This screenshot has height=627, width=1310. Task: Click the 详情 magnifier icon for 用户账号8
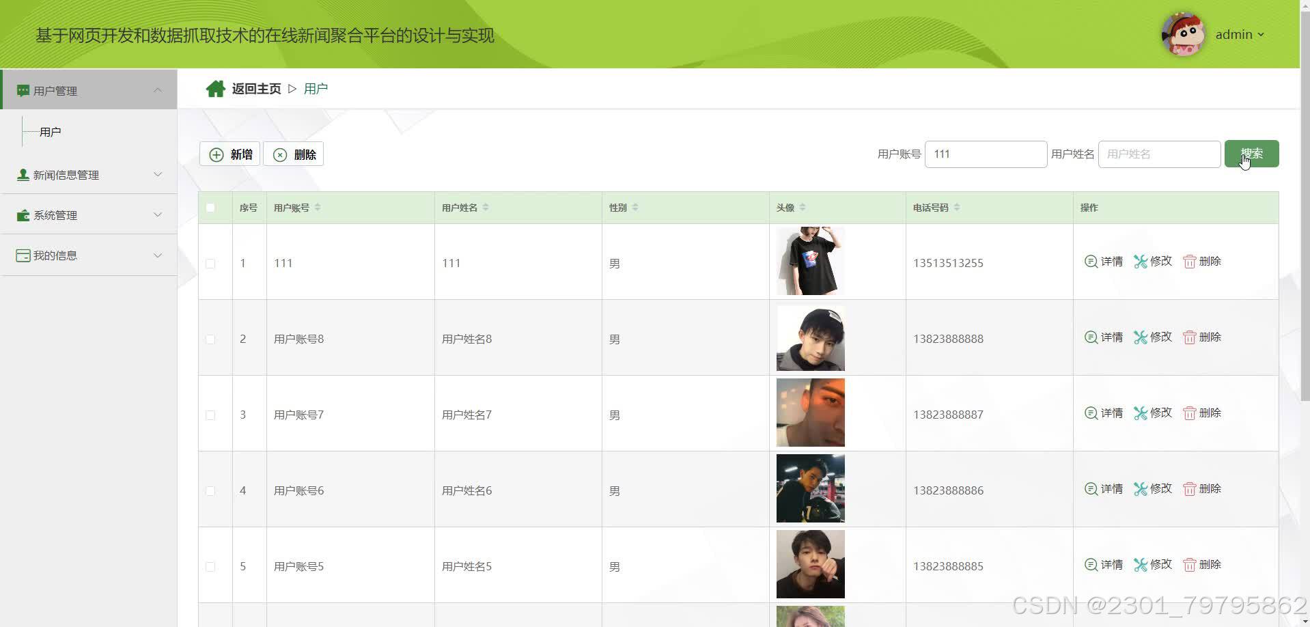1091,337
